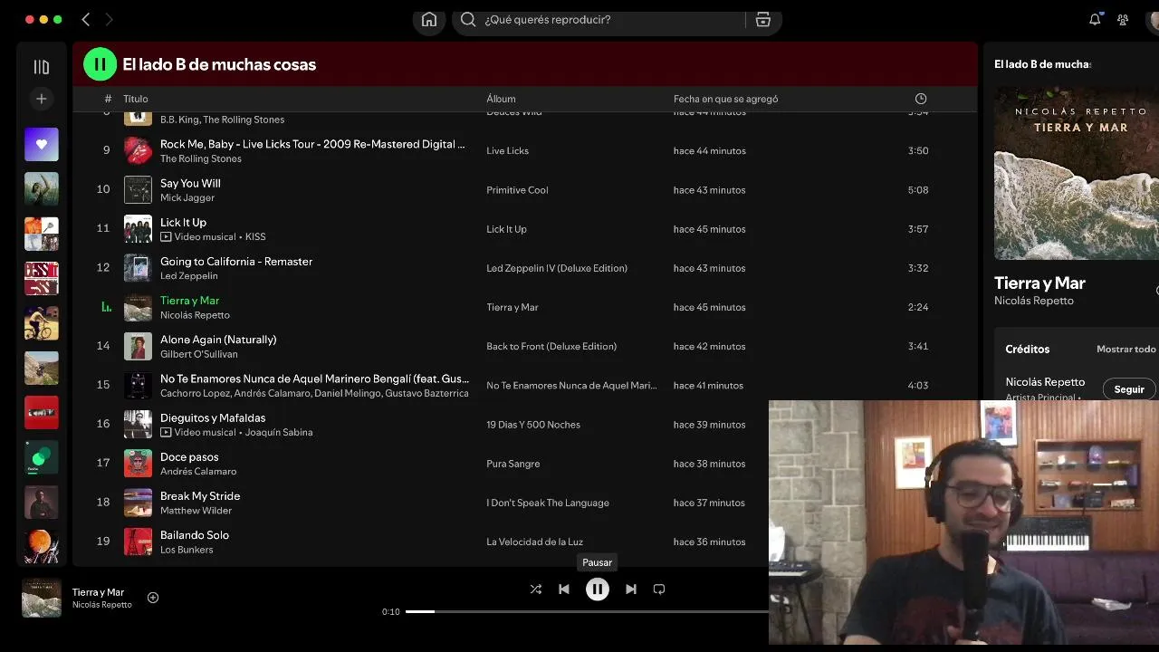This screenshot has height=652, width=1159.
Task: Open Led Zeppelin artist link
Action: (x=189, y=275)
